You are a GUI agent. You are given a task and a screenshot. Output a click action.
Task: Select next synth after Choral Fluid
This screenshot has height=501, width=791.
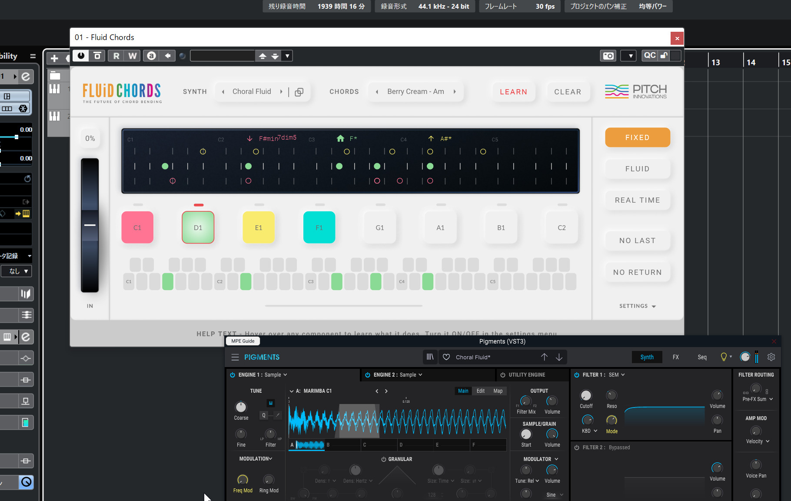tap(281, 92)
